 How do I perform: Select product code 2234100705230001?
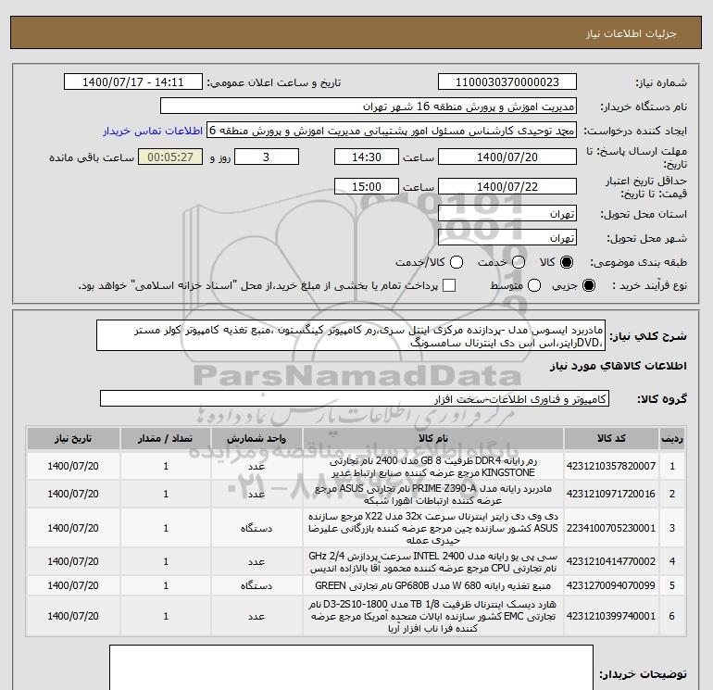coord(611,528)
